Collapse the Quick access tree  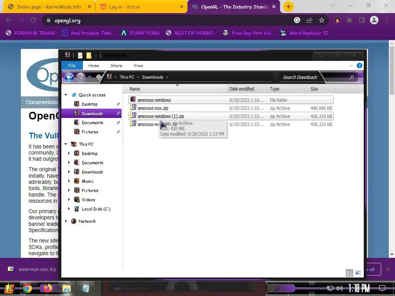click(66, 95)
